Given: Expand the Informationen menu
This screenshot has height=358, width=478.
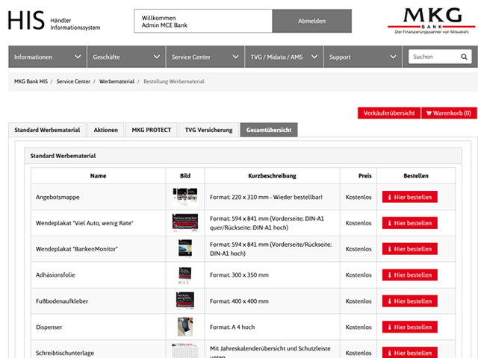Looking at the screenshot, I should coord(47,57).
